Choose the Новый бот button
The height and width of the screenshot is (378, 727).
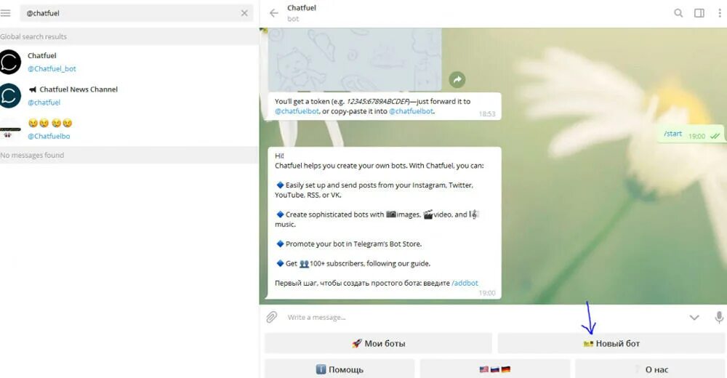[x=611, y=344]
